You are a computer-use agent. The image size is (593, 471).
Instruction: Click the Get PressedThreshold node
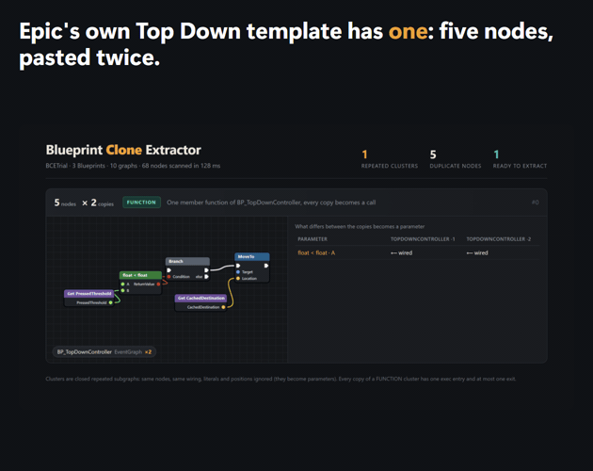pos(89,298)
